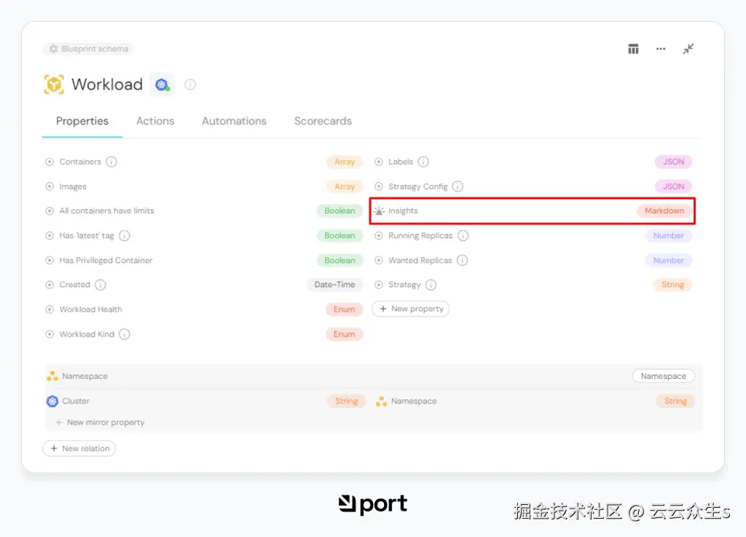The width and height of the screenshot is (746, 537).
Task: Click the Array tag for Containers
Action: point(345,162)
